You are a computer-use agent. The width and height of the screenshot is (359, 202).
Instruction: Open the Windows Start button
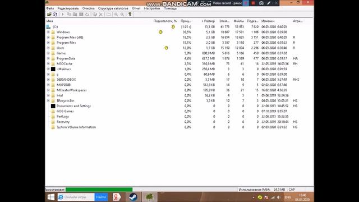click(x=51, y=197)
